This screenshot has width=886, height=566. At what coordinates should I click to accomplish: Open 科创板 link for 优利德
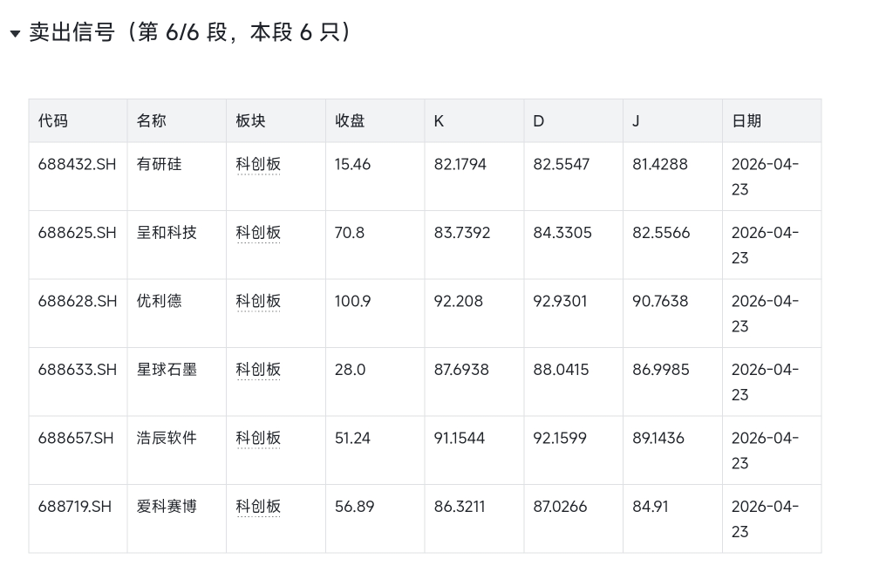(x=258, y=301)
